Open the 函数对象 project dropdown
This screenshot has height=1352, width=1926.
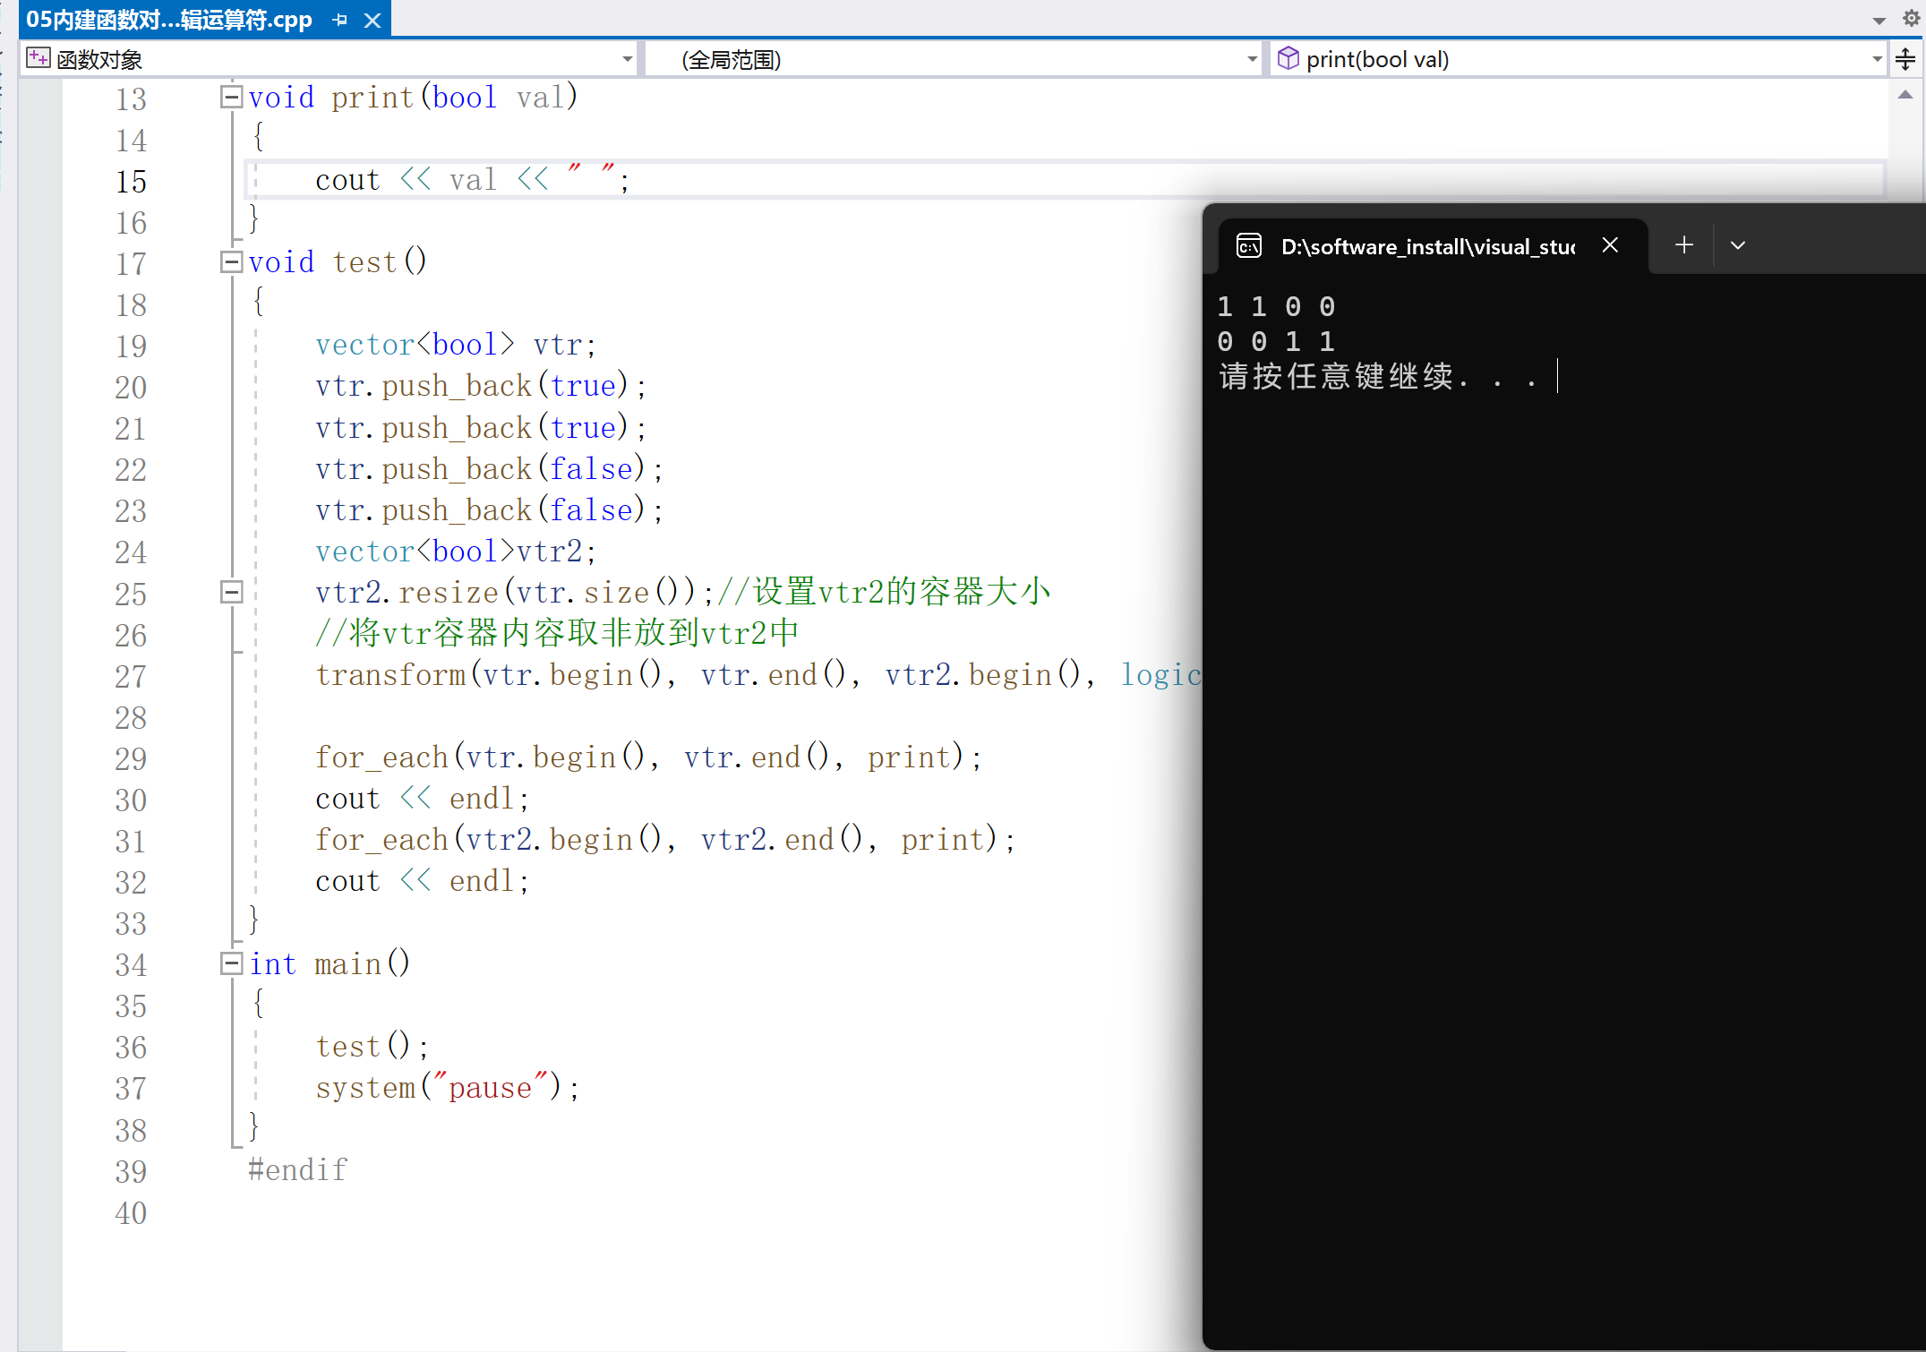(x=627, y=59)
